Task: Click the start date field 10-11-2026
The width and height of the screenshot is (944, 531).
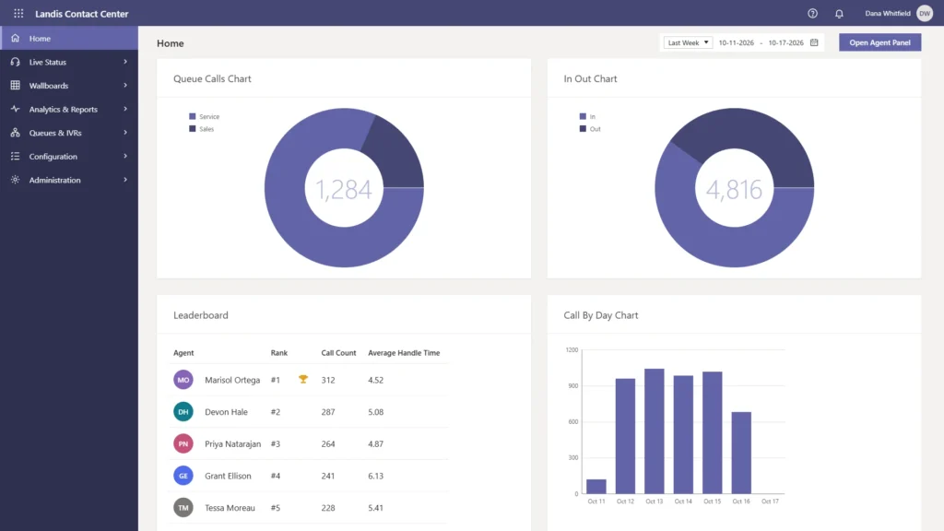Action: coord(737,42)
